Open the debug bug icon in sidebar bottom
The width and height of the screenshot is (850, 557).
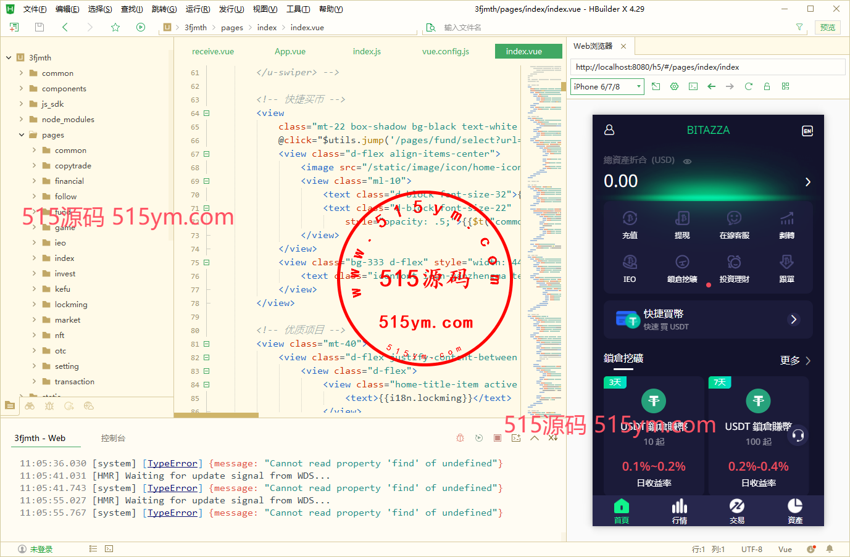[x=49, y=406]
